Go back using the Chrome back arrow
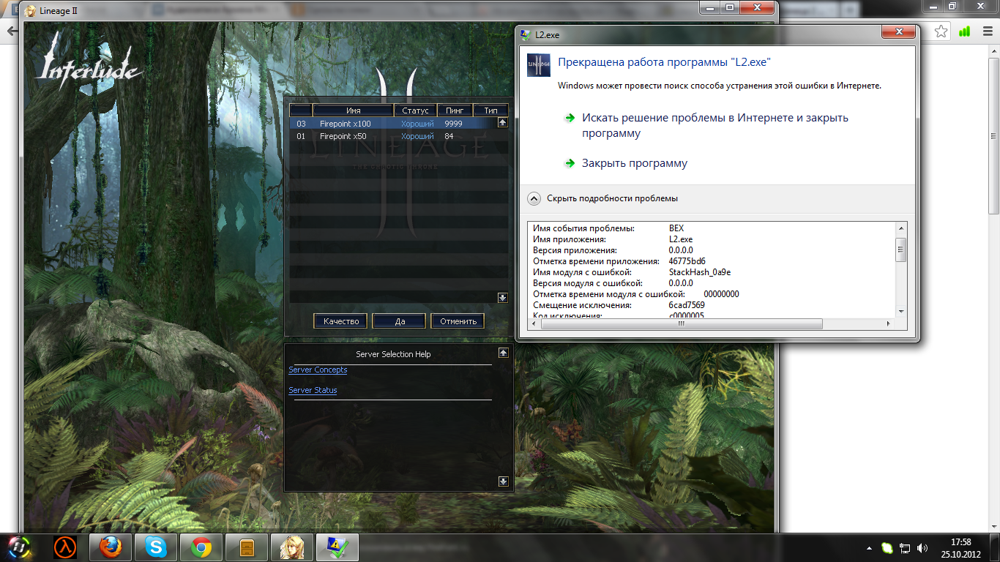This screenshot has width=1000, height=562. (x=12, y=31)
